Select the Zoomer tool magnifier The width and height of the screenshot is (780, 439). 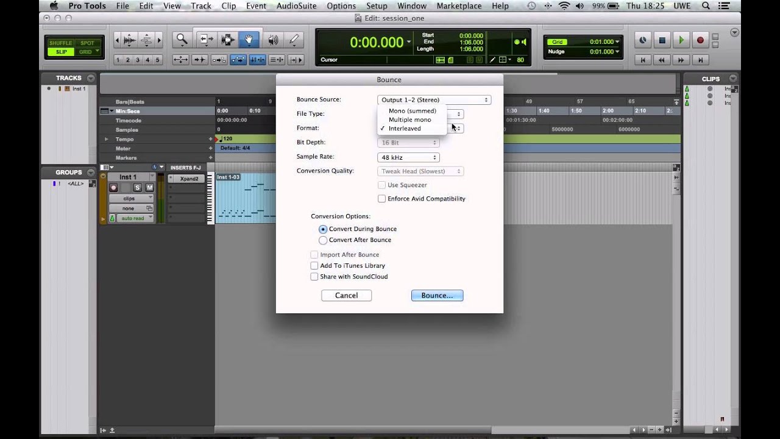click(182, 40)
